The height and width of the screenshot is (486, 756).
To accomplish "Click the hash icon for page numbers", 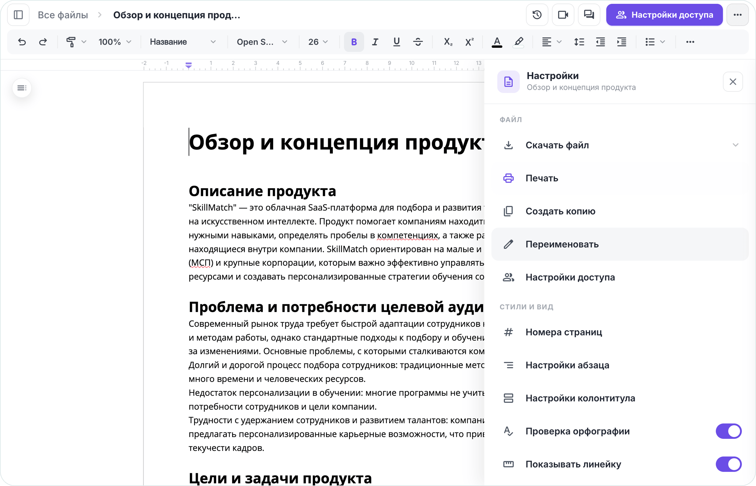I will click(x=508, y=332).
